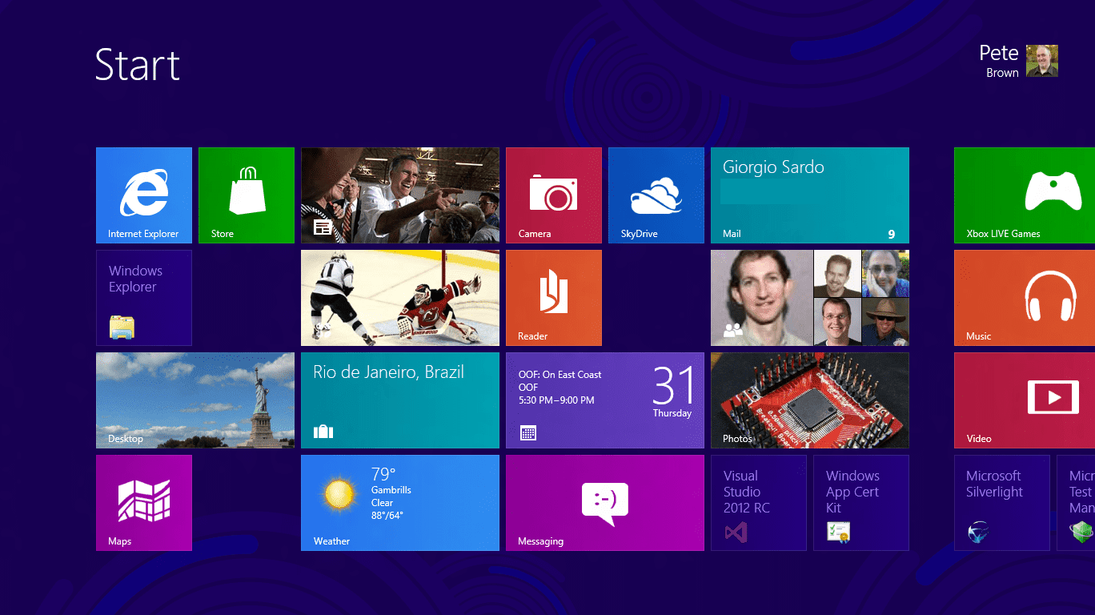Screen dimensions: 1095x615
Task: Launch the Maps tile
Action: (x=144, y=503)
